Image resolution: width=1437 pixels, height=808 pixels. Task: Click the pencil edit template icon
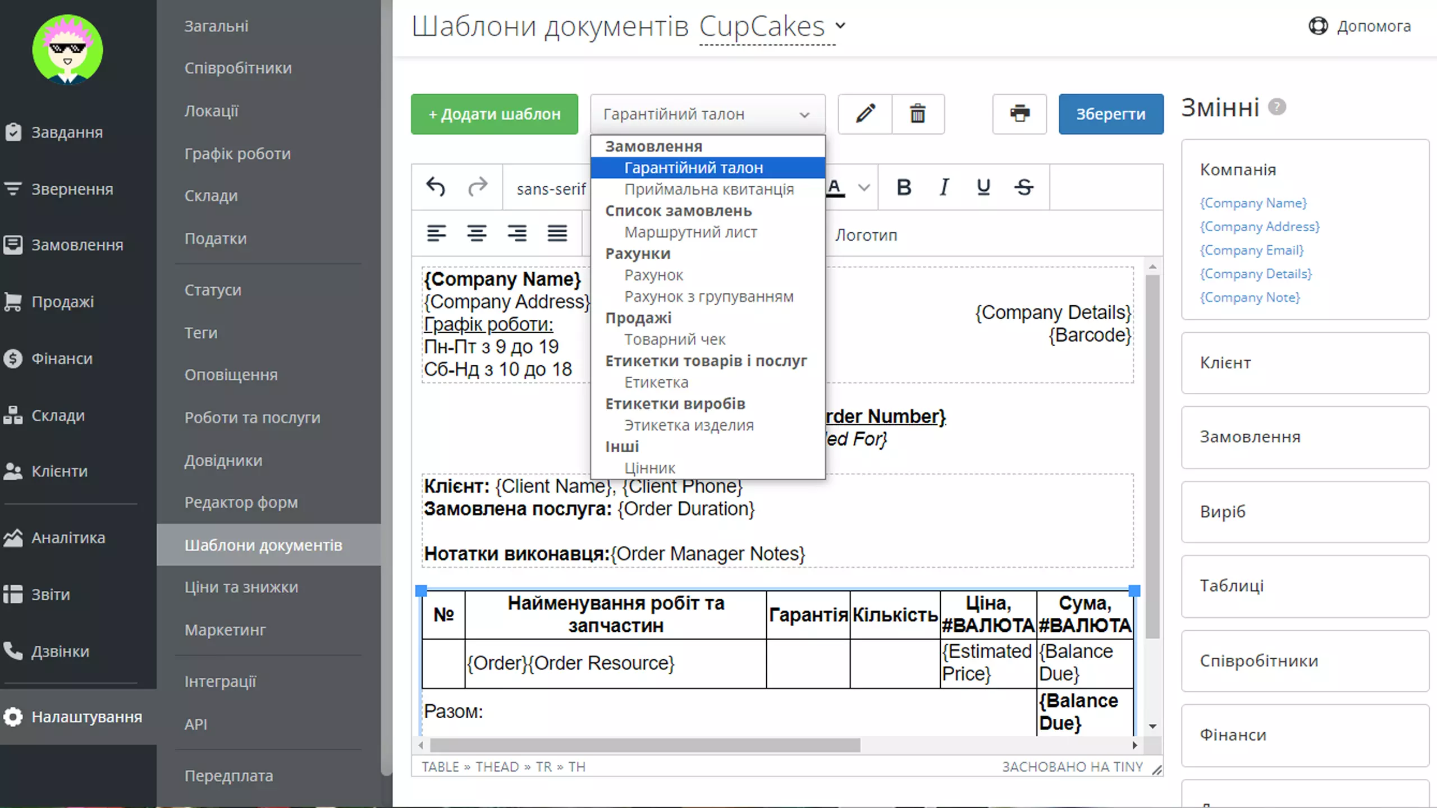click(x=865, y=114)
